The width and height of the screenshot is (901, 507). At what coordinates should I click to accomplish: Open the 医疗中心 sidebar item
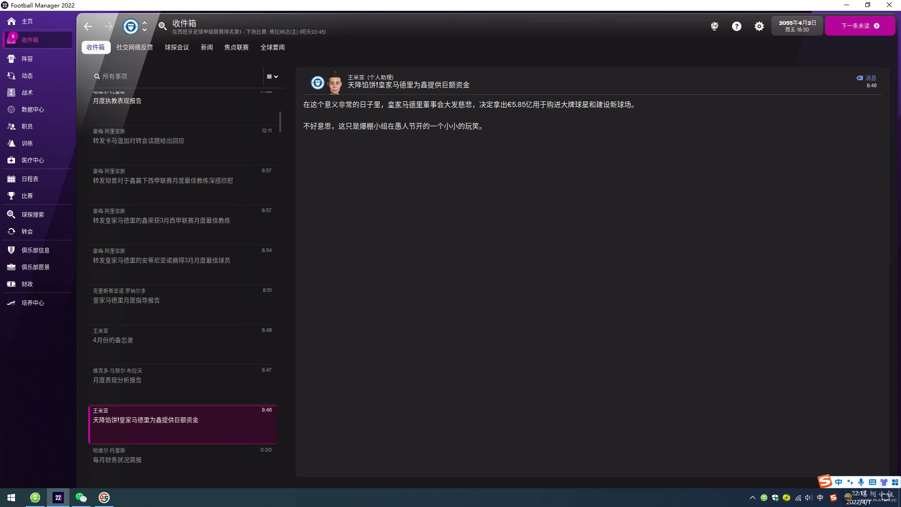pos(38,160)
